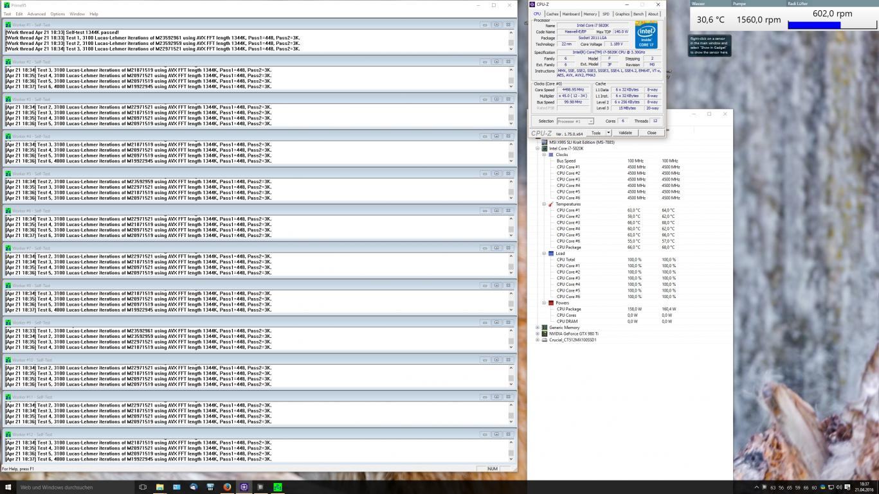Click the Intel Core i7 logo in CPU-Z
The width and height of the screenshot is (879, 494).
pos(646,34)
